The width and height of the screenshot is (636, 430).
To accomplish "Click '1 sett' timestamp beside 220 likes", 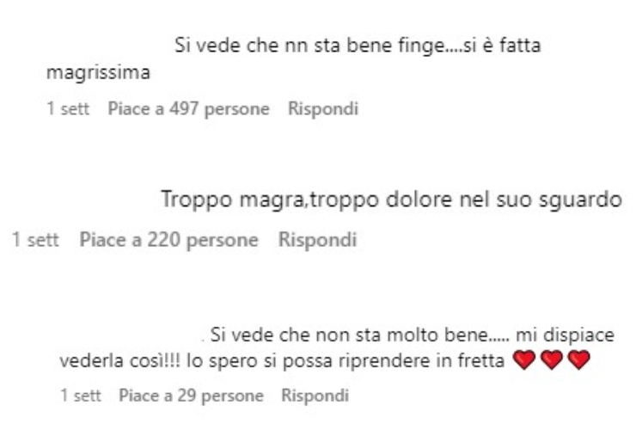I will (36, 240).
